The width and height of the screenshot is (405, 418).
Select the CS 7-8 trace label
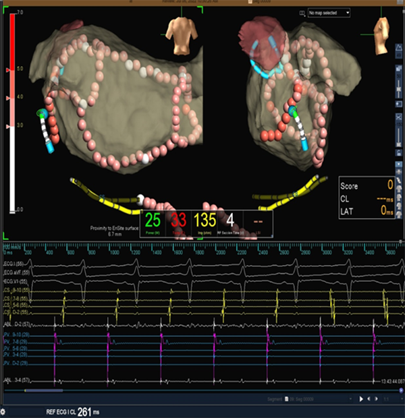point(16,299)
